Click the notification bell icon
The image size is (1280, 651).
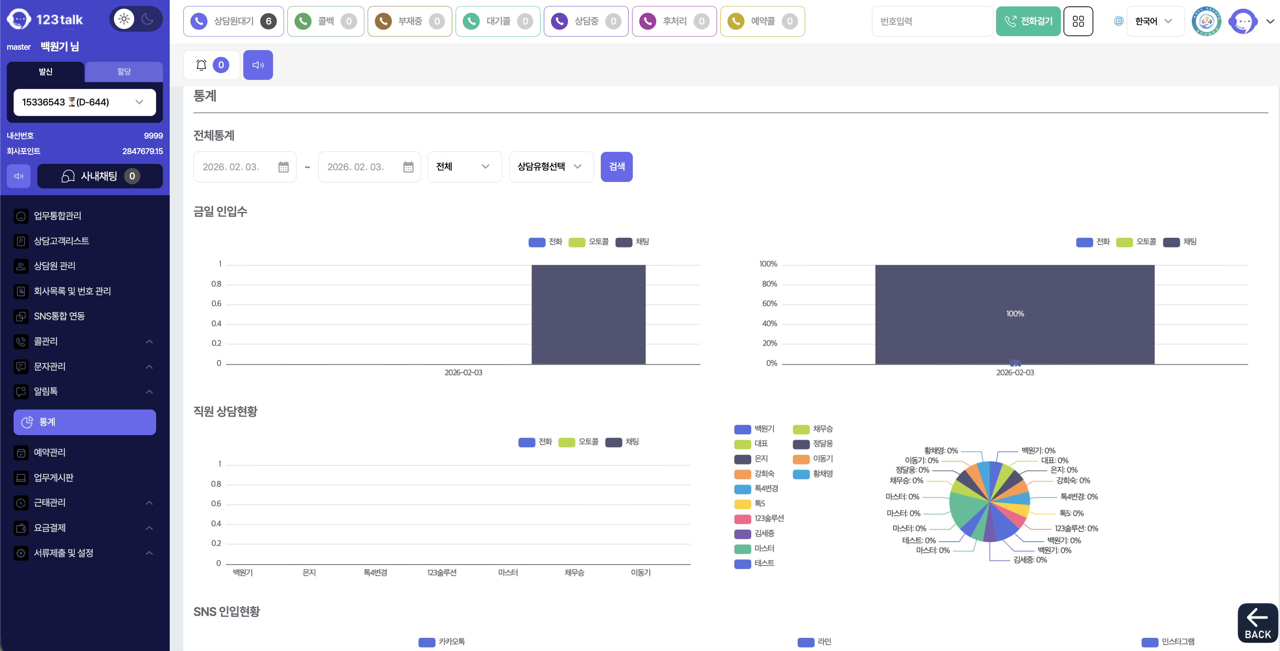(201, 65)
